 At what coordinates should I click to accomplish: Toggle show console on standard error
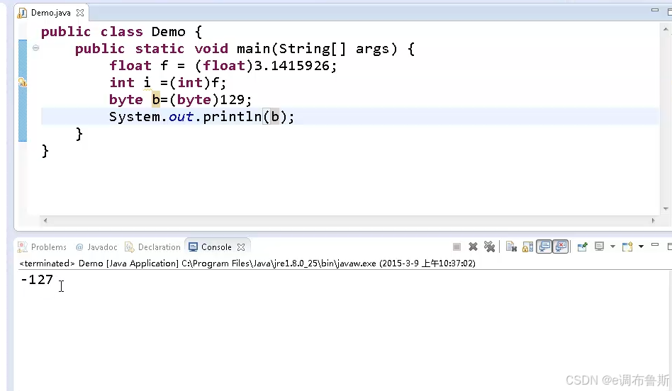point(561,246)
